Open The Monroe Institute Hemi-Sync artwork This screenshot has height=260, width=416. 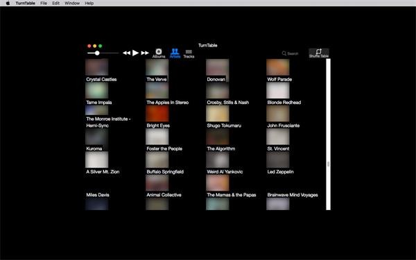coord(97,110)
